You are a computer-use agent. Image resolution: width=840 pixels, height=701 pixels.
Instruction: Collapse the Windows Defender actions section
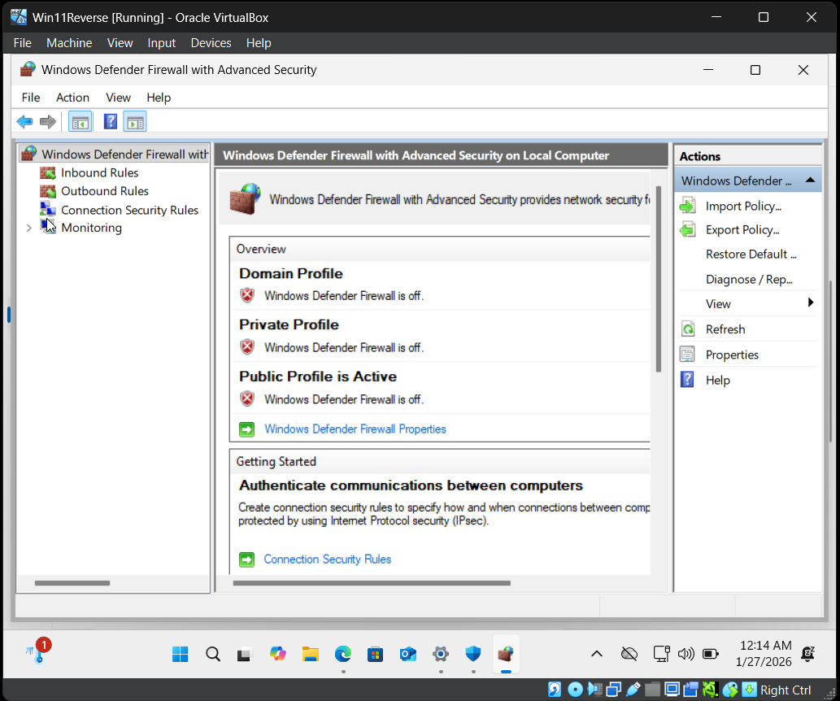(x=810, y=180)
